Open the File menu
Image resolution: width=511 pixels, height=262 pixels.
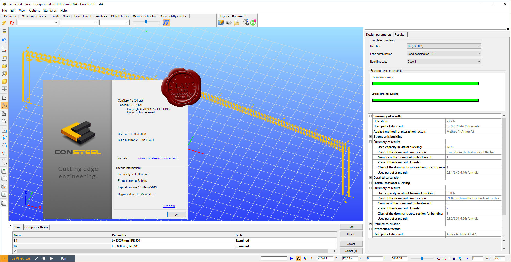point(4,11)
